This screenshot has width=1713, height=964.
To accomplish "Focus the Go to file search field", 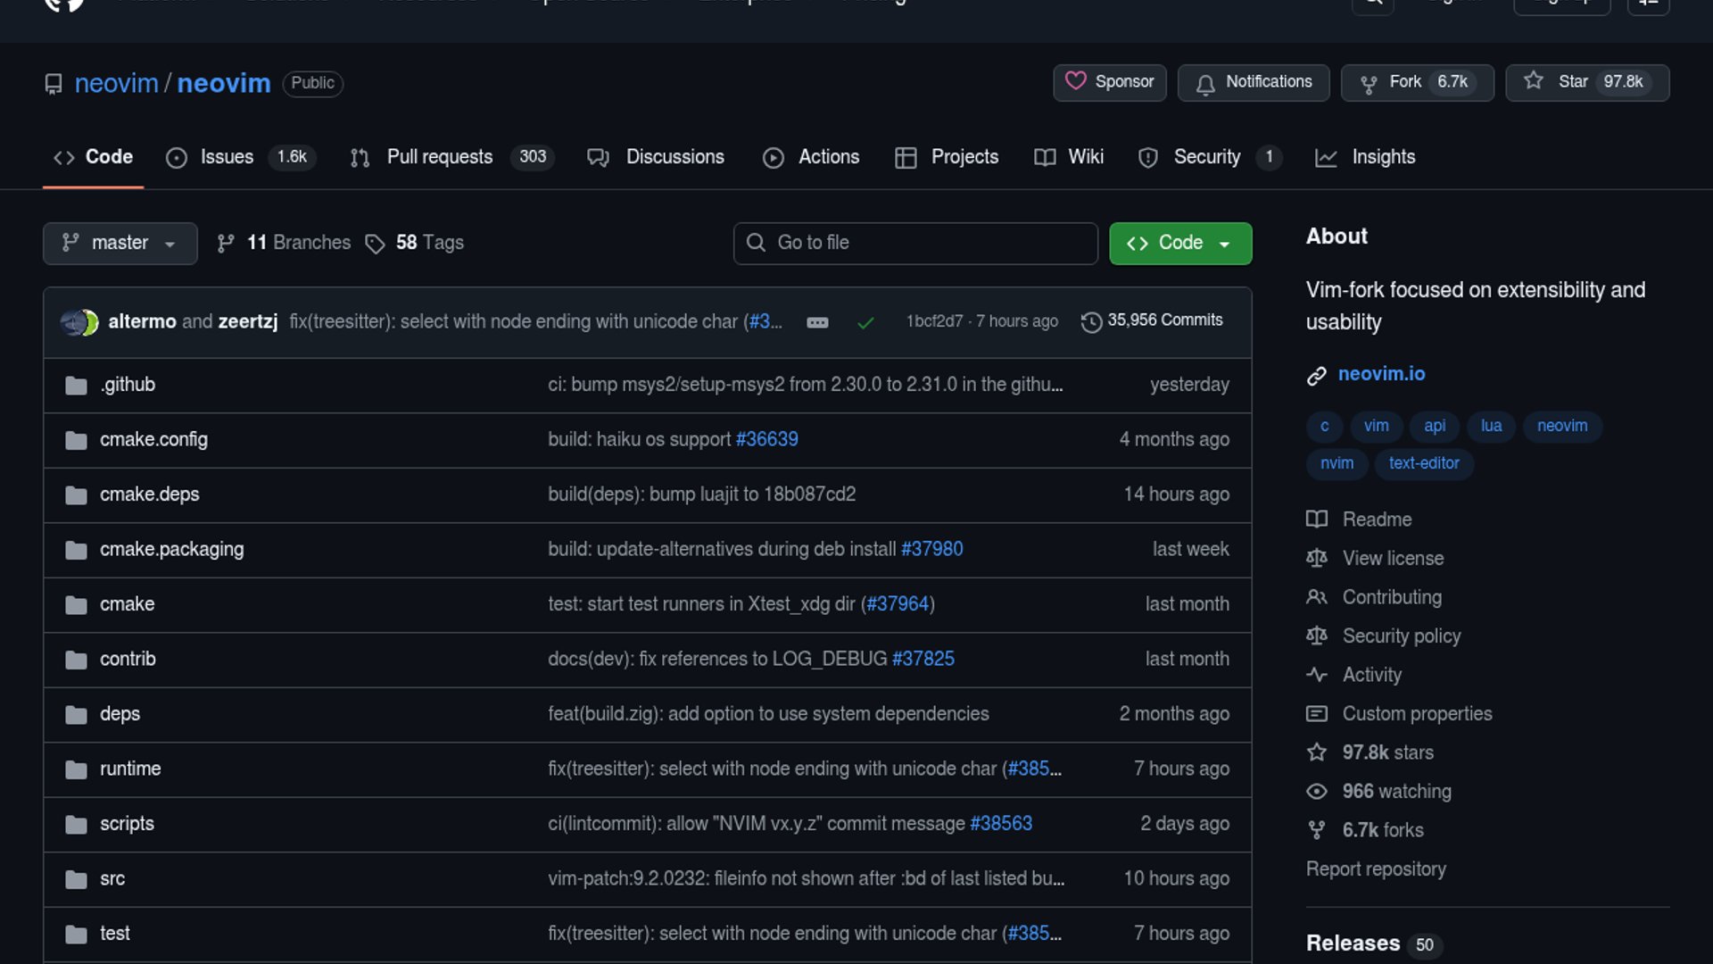I will [915, 244].
